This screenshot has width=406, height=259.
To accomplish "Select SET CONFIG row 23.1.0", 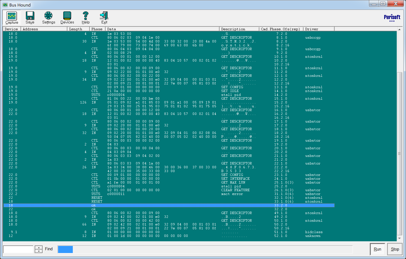I will coord(169,175).
